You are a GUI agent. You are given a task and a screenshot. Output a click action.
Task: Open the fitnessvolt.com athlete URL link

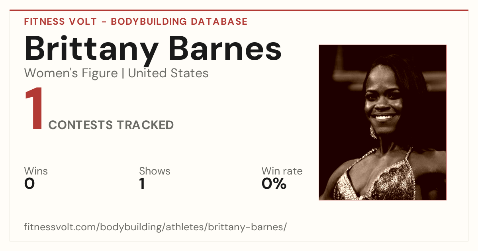[155, 227]
